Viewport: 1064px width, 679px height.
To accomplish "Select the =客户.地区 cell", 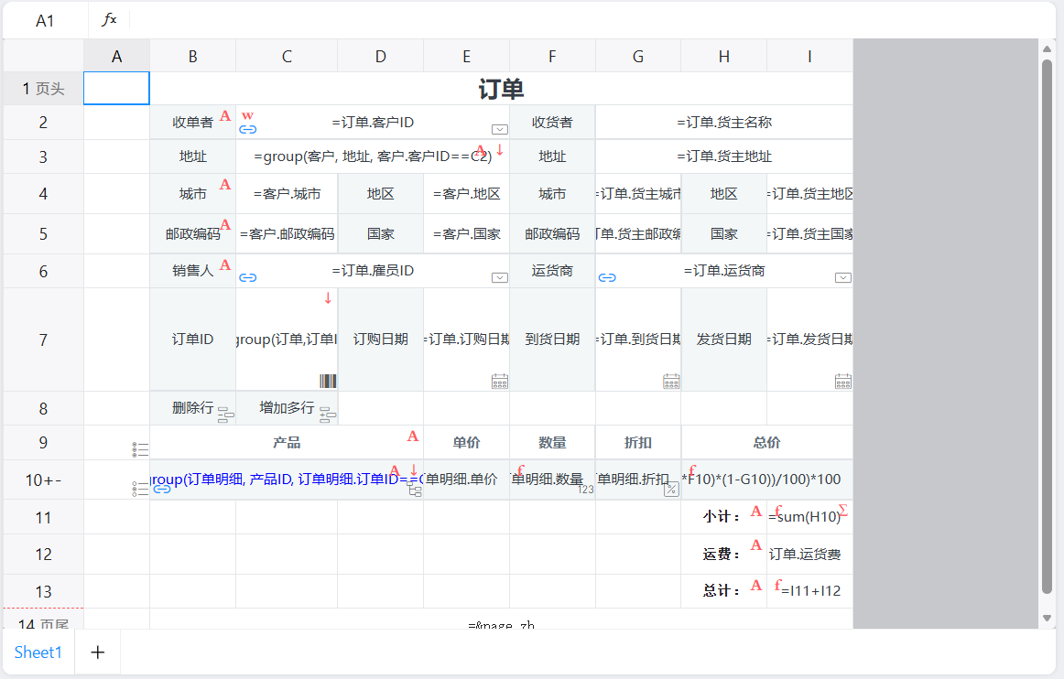I will [x=466, y=194].
